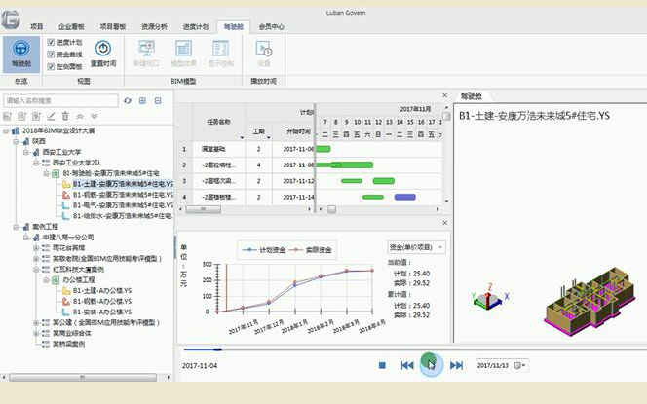Expand all tree nodes with plus icon
The image size is (647, 404).
(x=142, y=100)
